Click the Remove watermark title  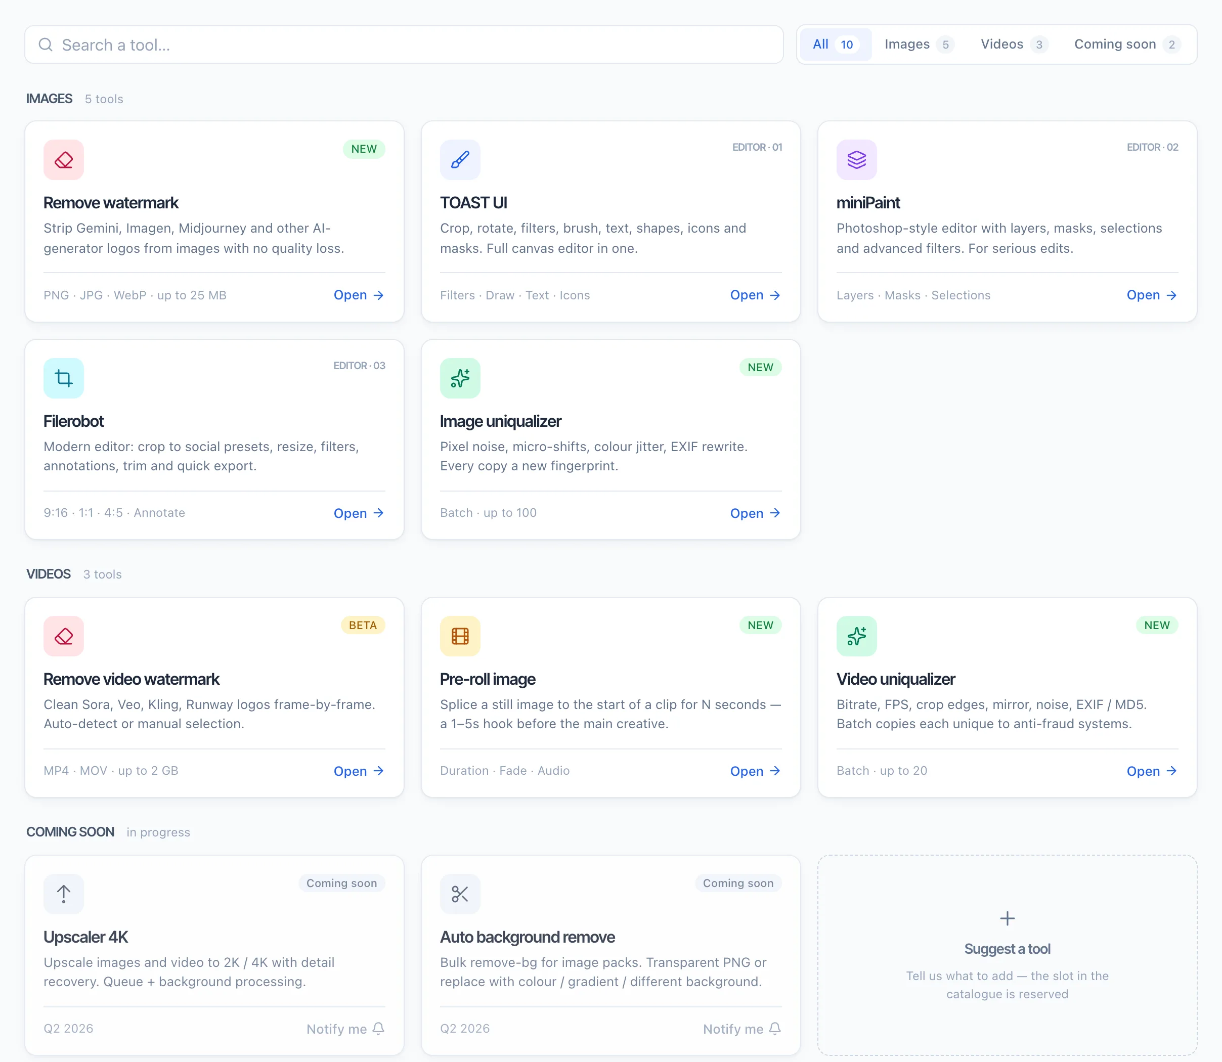click(x=111, y=203)
